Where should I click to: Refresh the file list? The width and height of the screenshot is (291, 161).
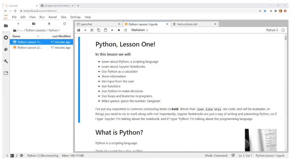(64, 24)
